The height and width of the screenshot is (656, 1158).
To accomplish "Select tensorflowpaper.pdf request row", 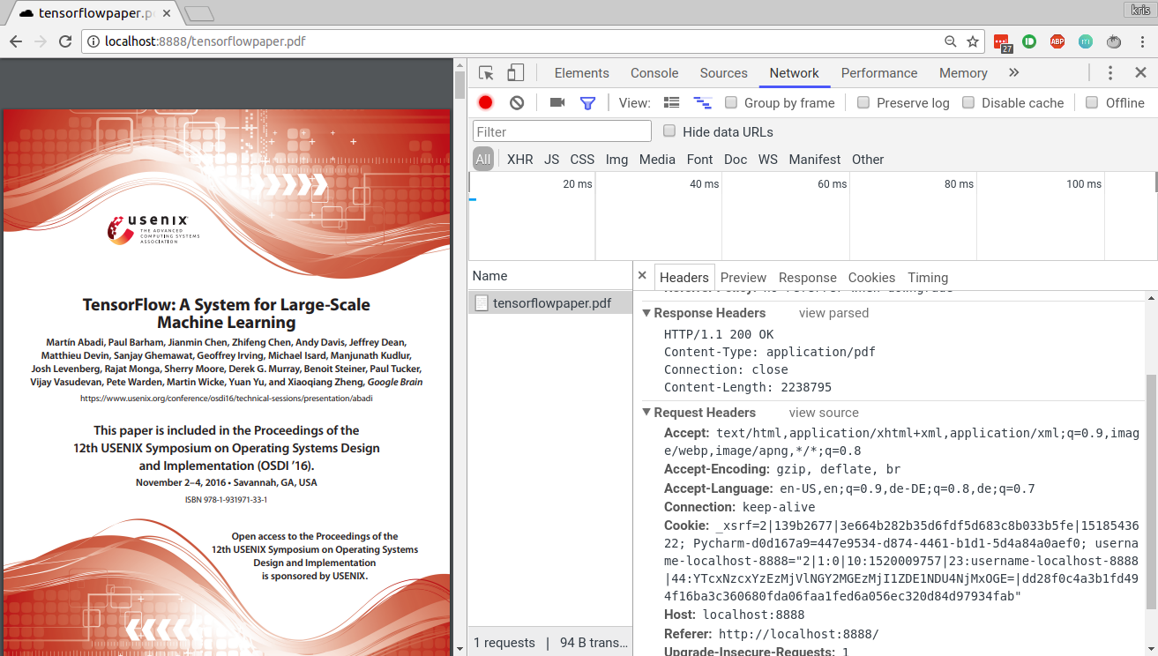I will click(550, 303).
